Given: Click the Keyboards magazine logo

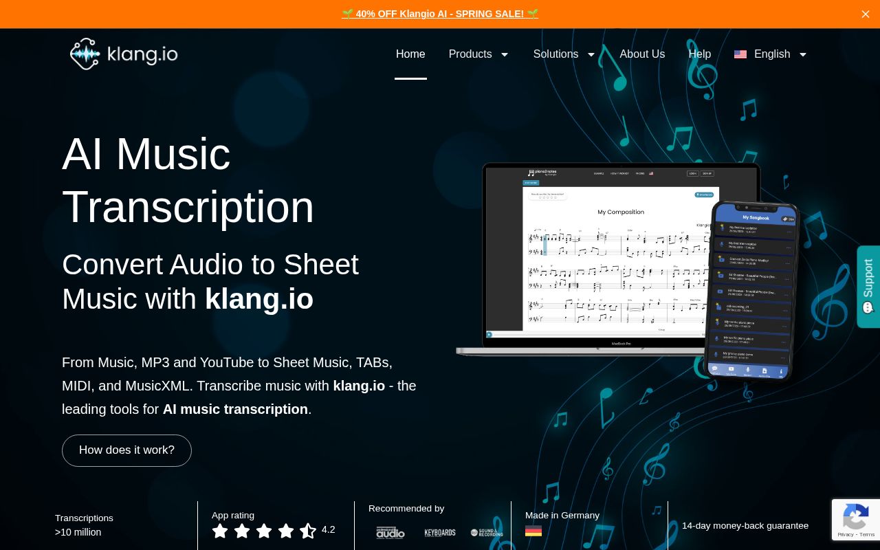Looking at the screenshot, I should tap(440, 533).
